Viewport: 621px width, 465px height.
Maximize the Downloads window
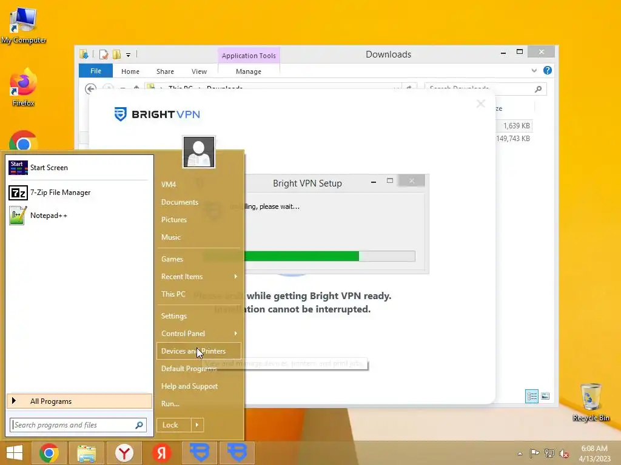click(x=520, y=52)
